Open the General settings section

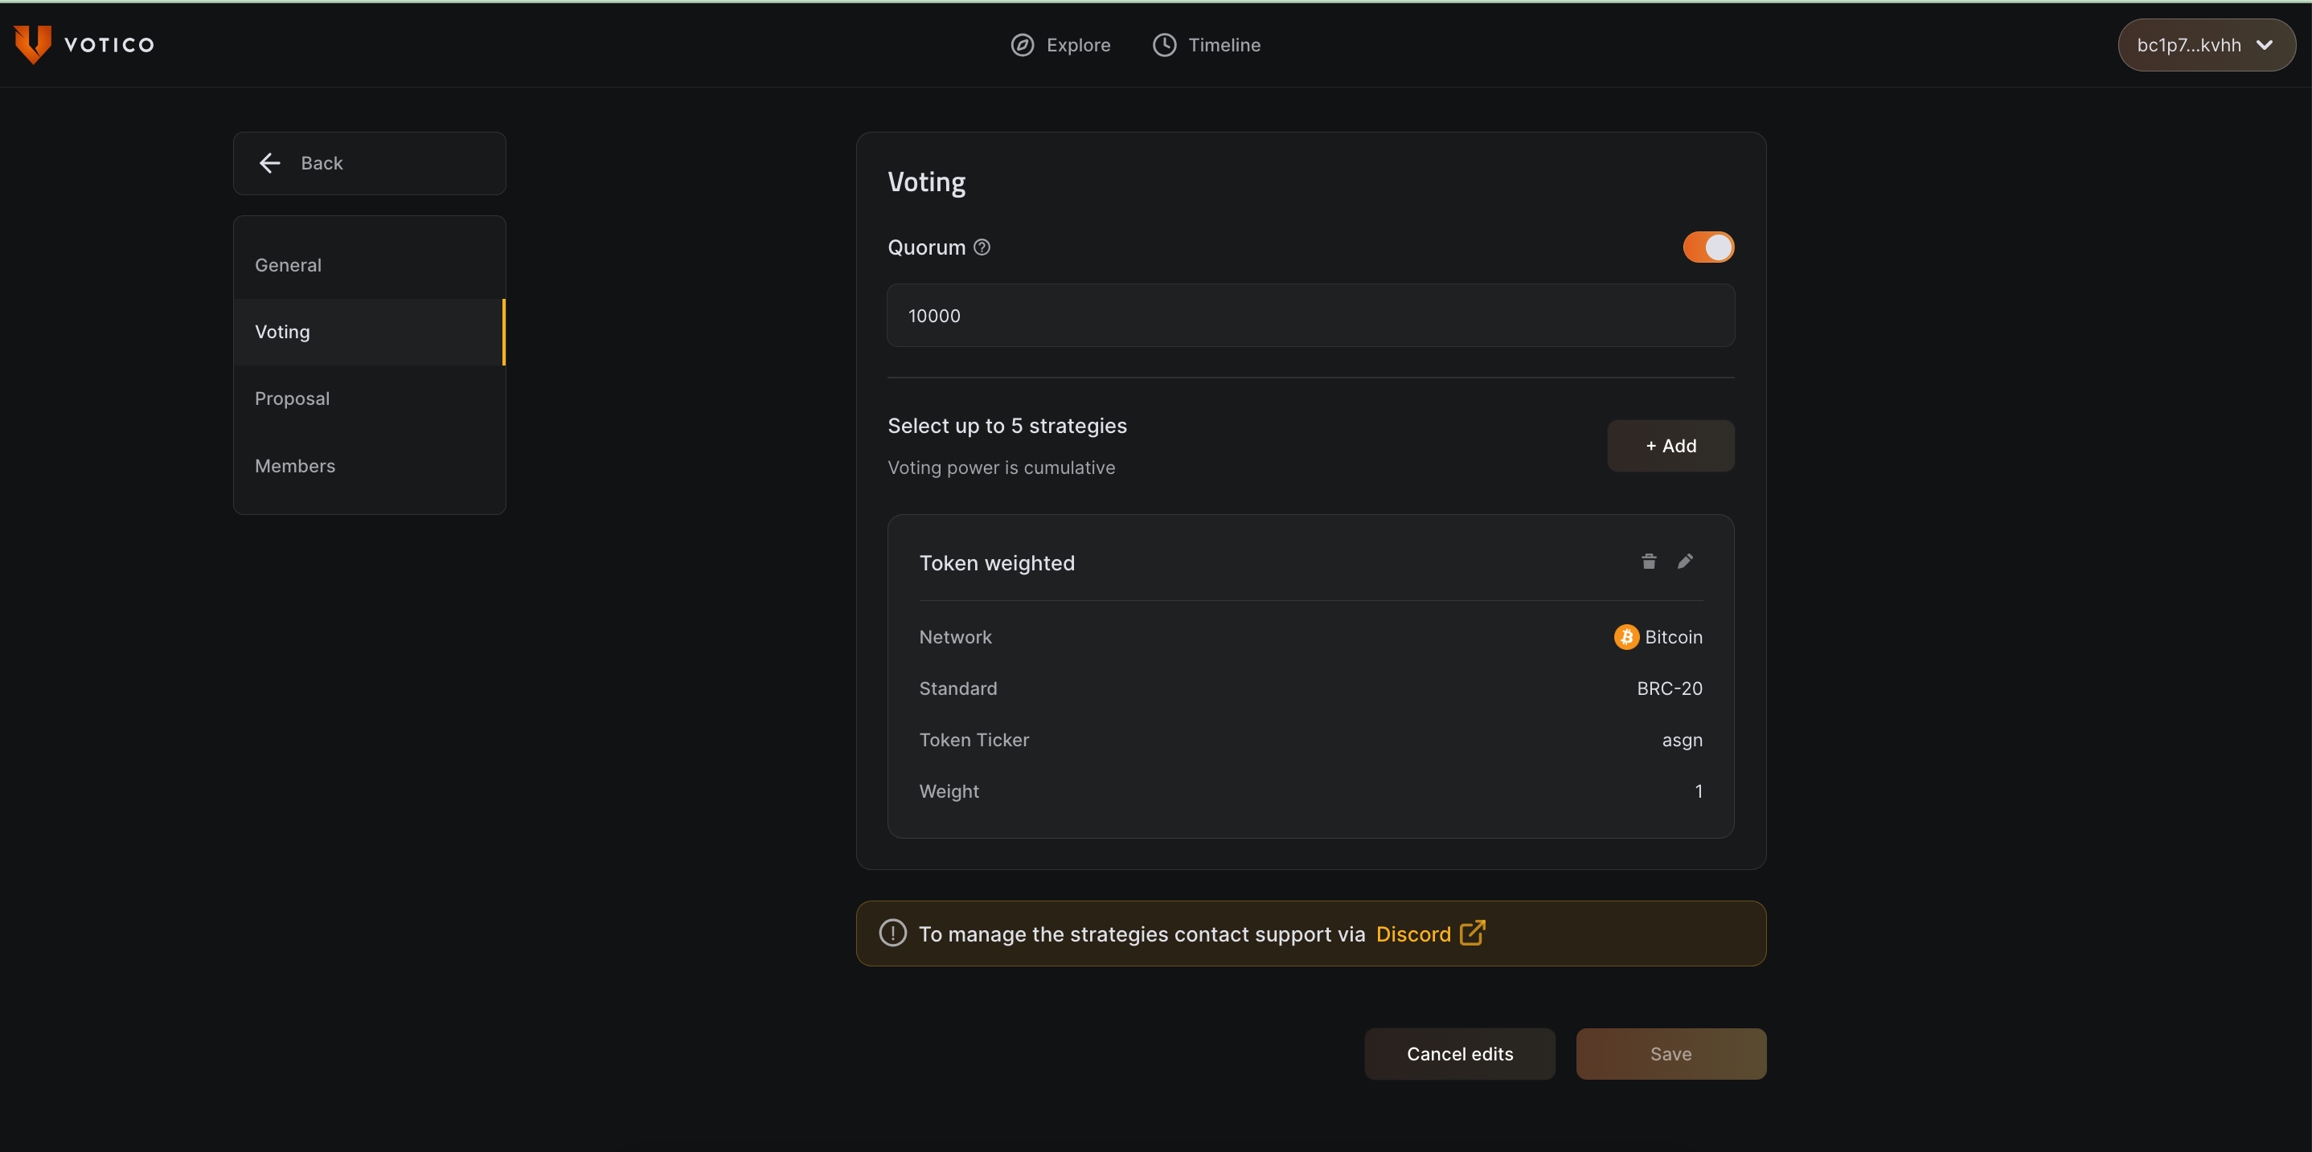(x=288, y=264)
